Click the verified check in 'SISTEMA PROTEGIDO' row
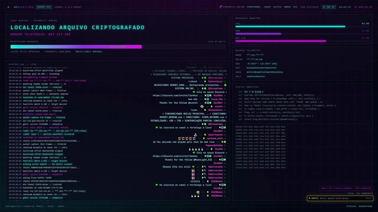Viewport: 378px width, 212px height. [x=205, y=78]
